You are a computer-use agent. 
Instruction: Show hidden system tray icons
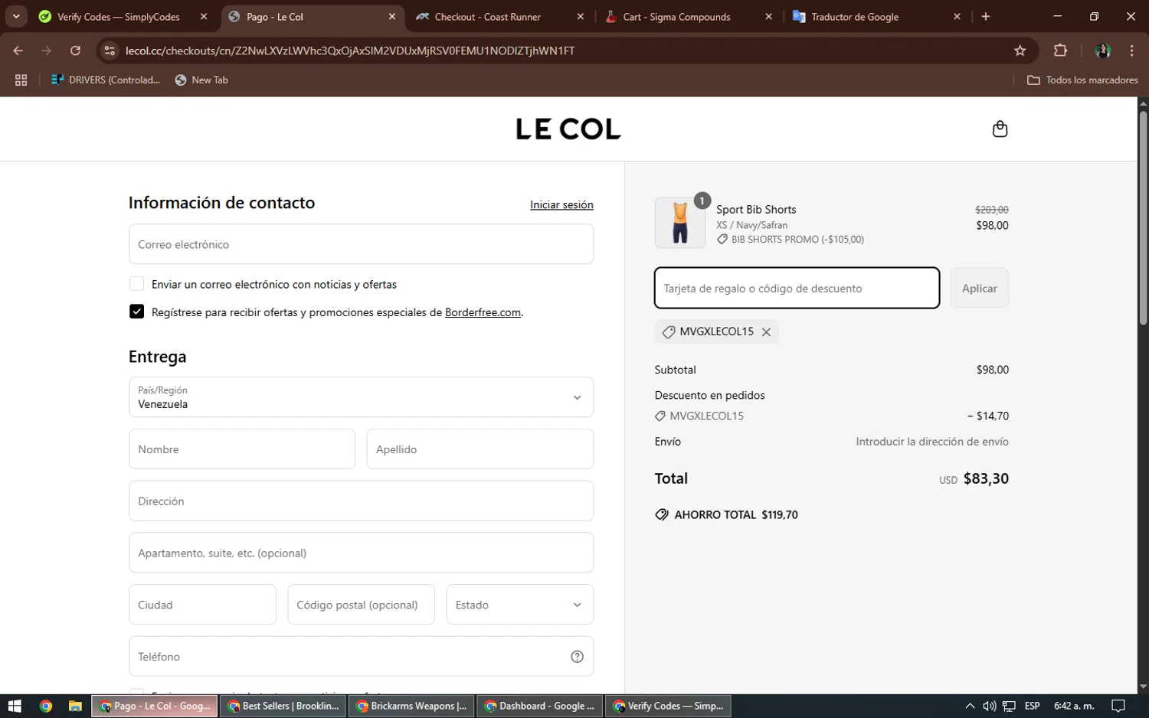[970, 706]
